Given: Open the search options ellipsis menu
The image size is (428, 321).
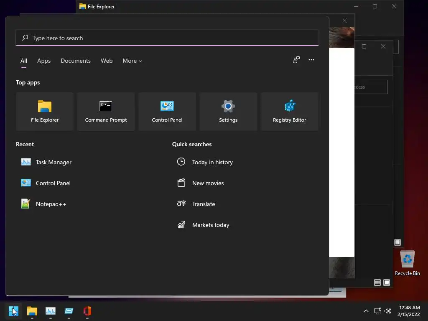Looking at the screenshot, I should click(311, 60).
